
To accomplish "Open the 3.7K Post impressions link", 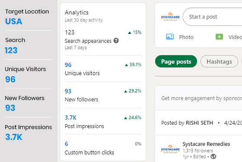I will coord(84,122).
